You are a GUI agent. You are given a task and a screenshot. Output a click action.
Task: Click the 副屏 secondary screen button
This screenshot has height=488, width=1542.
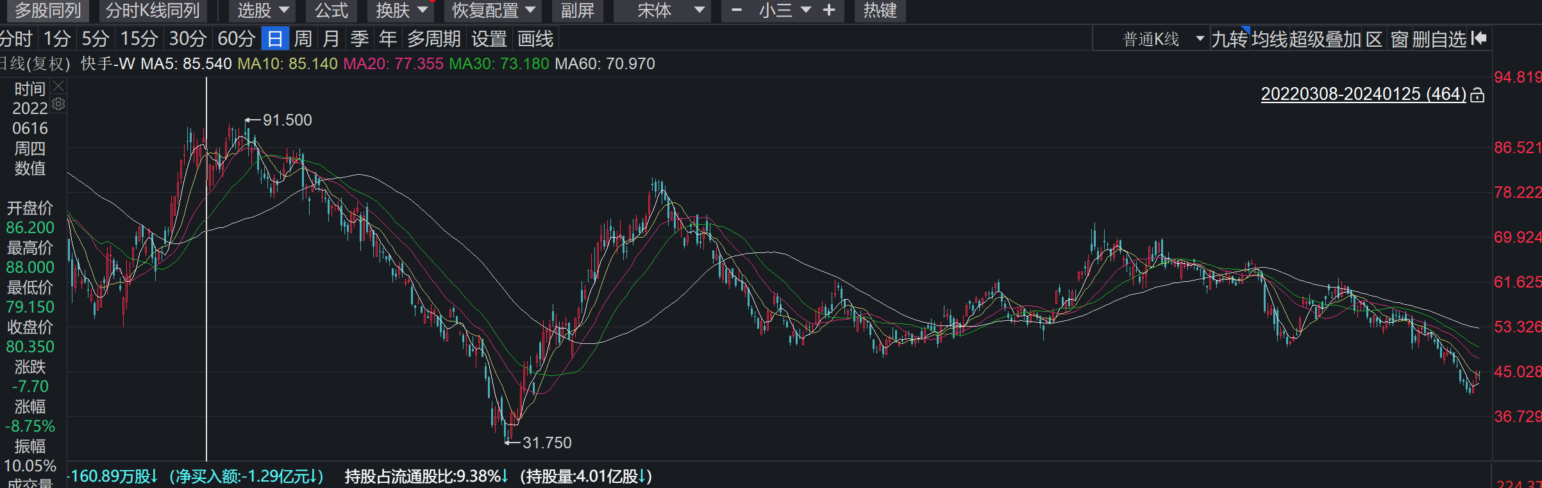(x=578, y=10)
